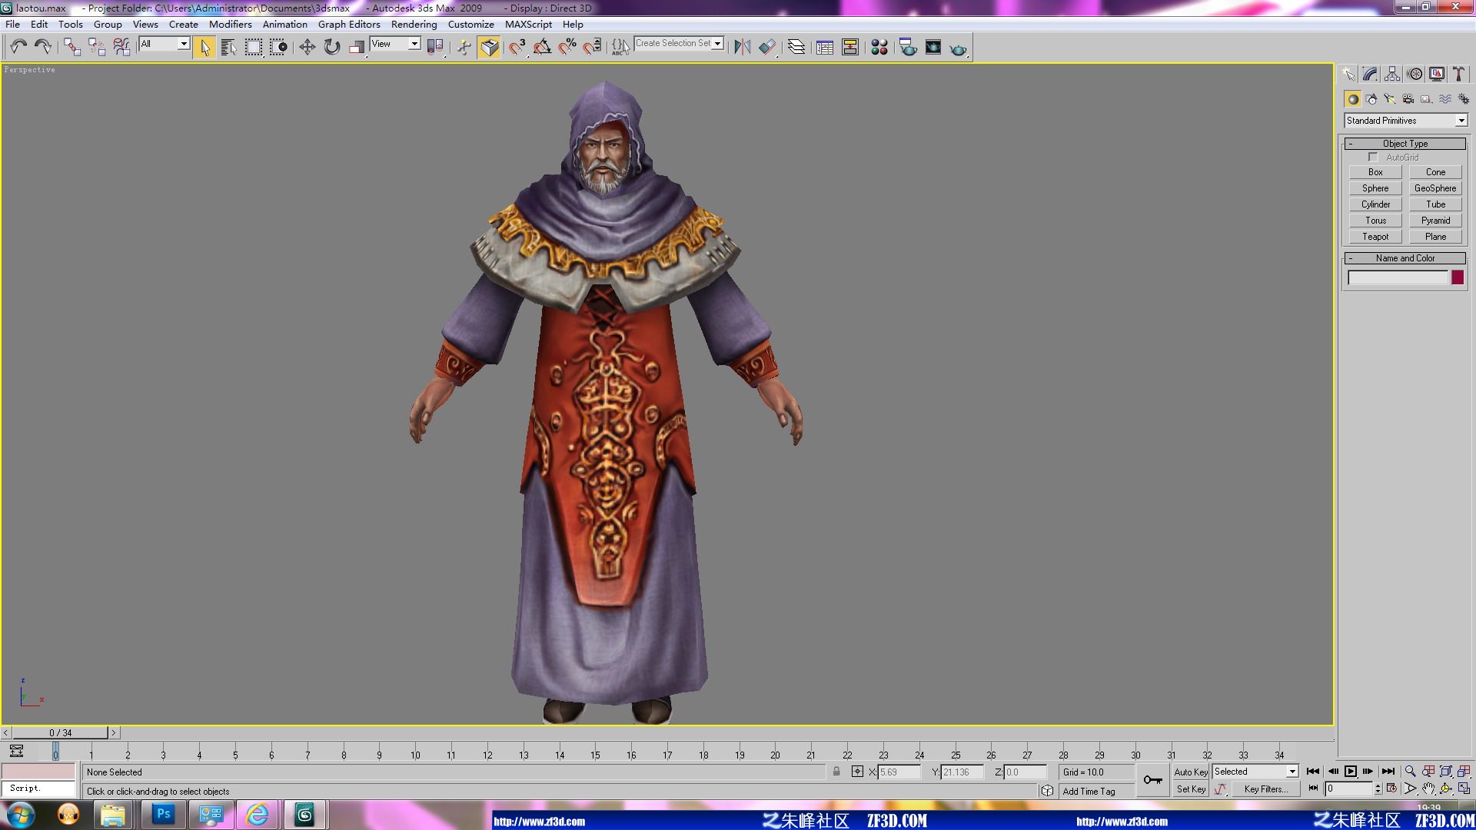Activate Select and Uniform Scale tool
1476x830 pixels.
(x=356, y=47)
